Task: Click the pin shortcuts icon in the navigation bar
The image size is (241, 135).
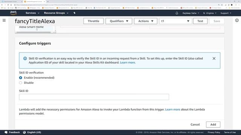Action: tap(75, 13)
